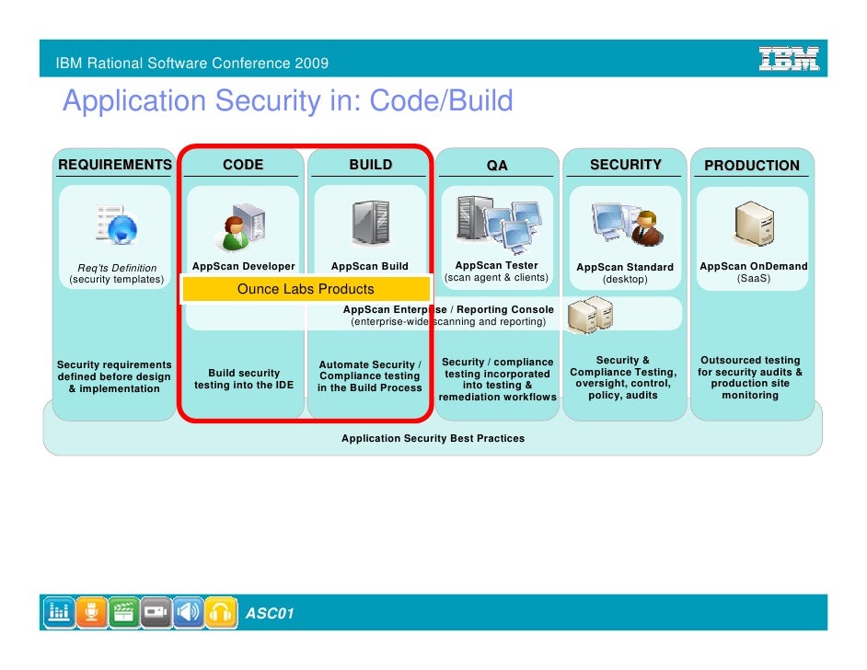Click the IBM logo in the header
Image resolution: width=867 pixels, height=670 pixels.
click(x=789, y=59)
